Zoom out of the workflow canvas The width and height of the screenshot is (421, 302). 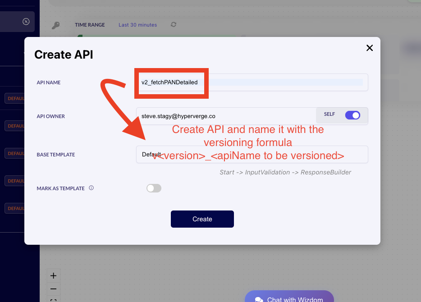[53, 288]
